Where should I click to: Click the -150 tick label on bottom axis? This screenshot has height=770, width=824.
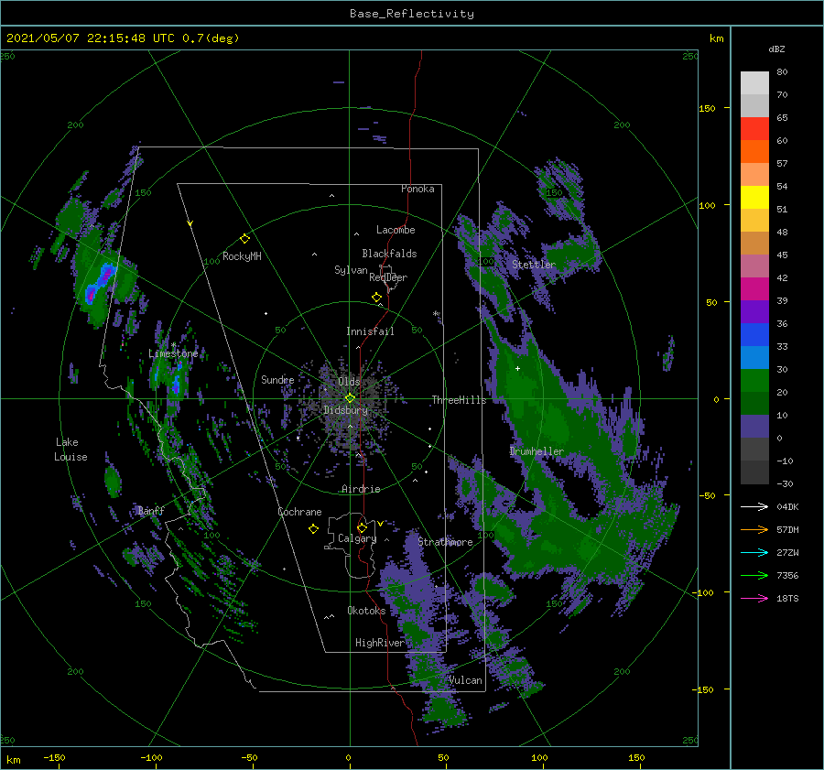click(54, 758)
